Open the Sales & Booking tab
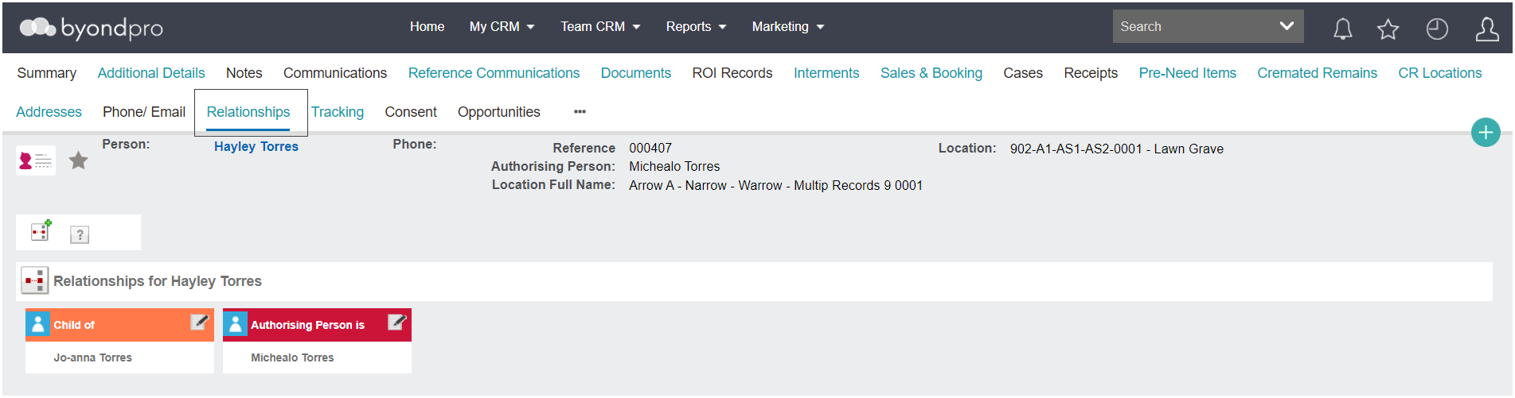1515x398 pixels. (931, 73)
